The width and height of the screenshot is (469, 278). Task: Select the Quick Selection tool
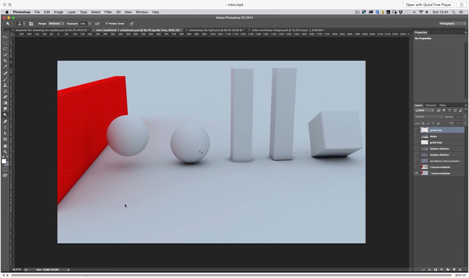[5, 55]
